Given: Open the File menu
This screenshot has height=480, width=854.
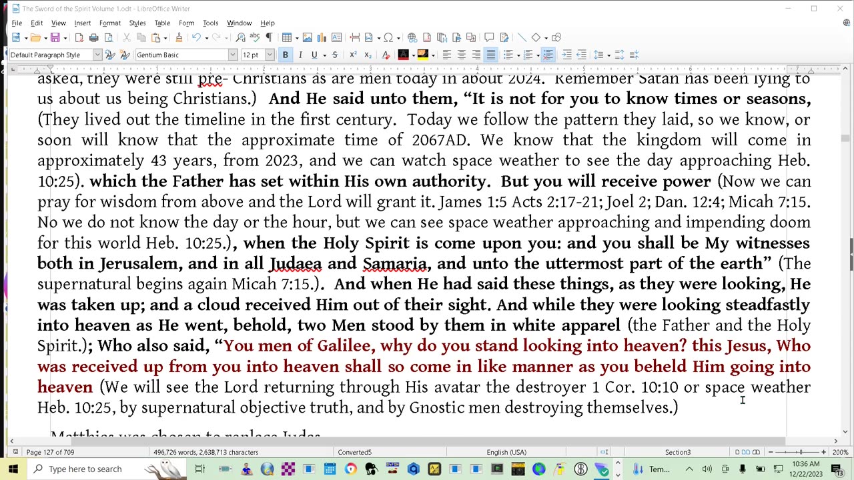Looking at the screenshot, I should pyautogui.click(x=17, y=23).
